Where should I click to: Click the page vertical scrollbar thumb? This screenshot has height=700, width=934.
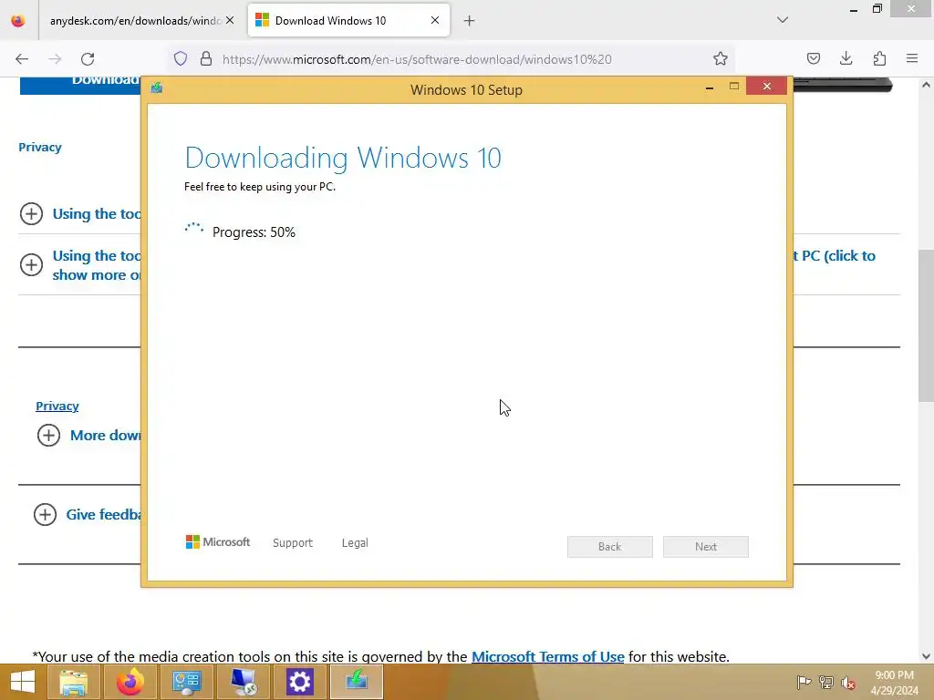point(926,325)
